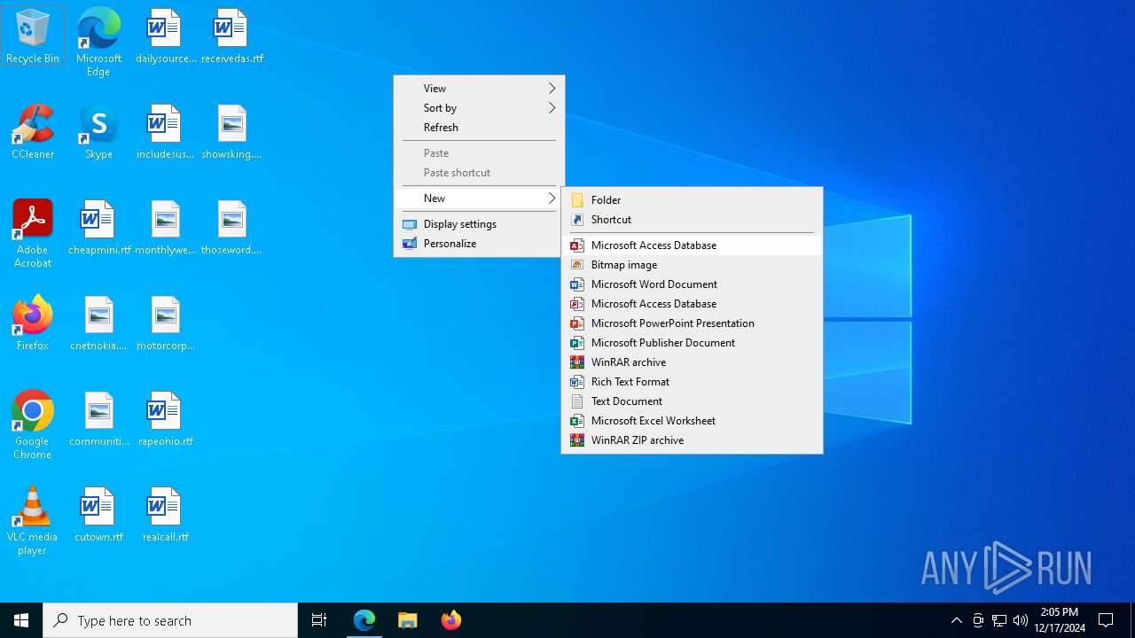This screenshot has width=1135, height=638.
Task: Open the network status tray icon
Action: coord(999,620)
